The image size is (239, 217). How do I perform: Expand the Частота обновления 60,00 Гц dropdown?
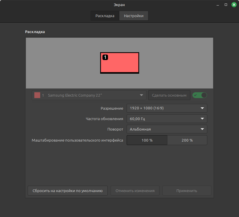pyautogui.click(x=167, y=119)
